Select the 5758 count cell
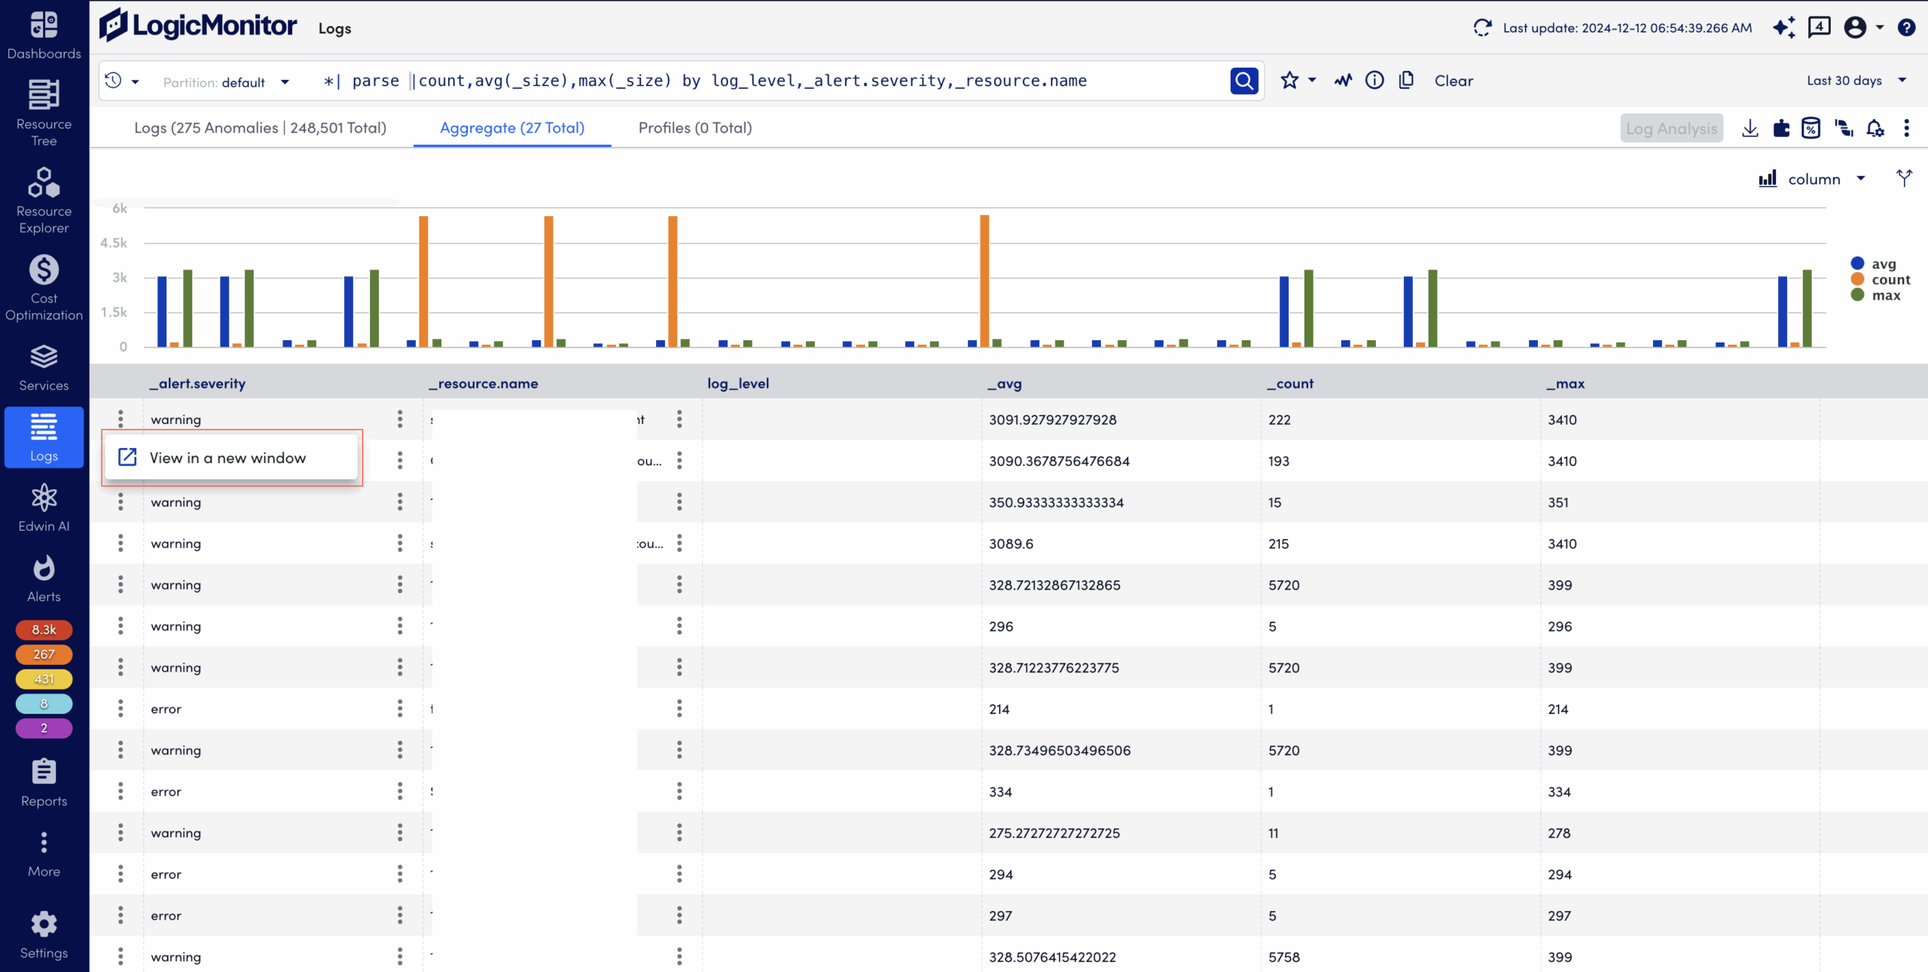This screenshot has width=1928, height=972. [1401, 957]
